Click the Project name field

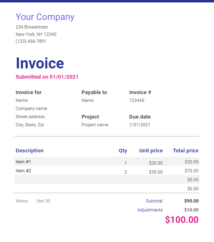point(95,125)
